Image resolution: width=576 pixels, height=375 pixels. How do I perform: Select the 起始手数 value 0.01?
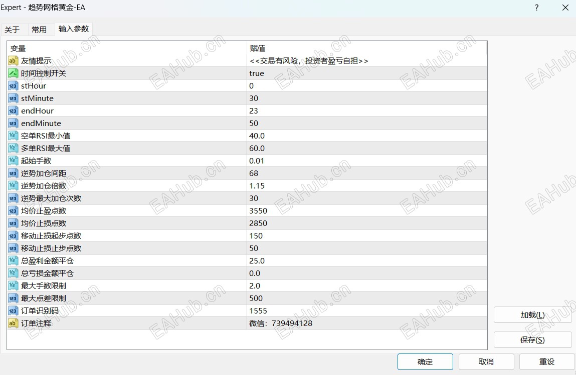256,160
